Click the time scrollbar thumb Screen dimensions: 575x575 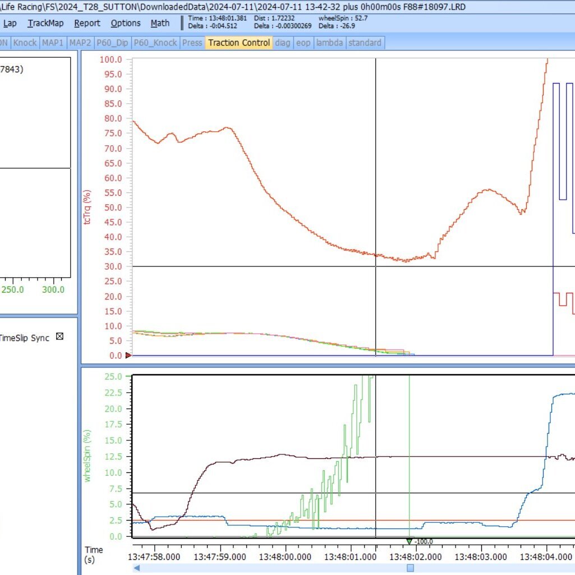pos(410,568)
